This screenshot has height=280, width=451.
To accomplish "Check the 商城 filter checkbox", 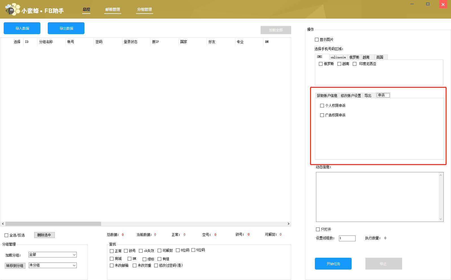I will (x=112, y=259).
